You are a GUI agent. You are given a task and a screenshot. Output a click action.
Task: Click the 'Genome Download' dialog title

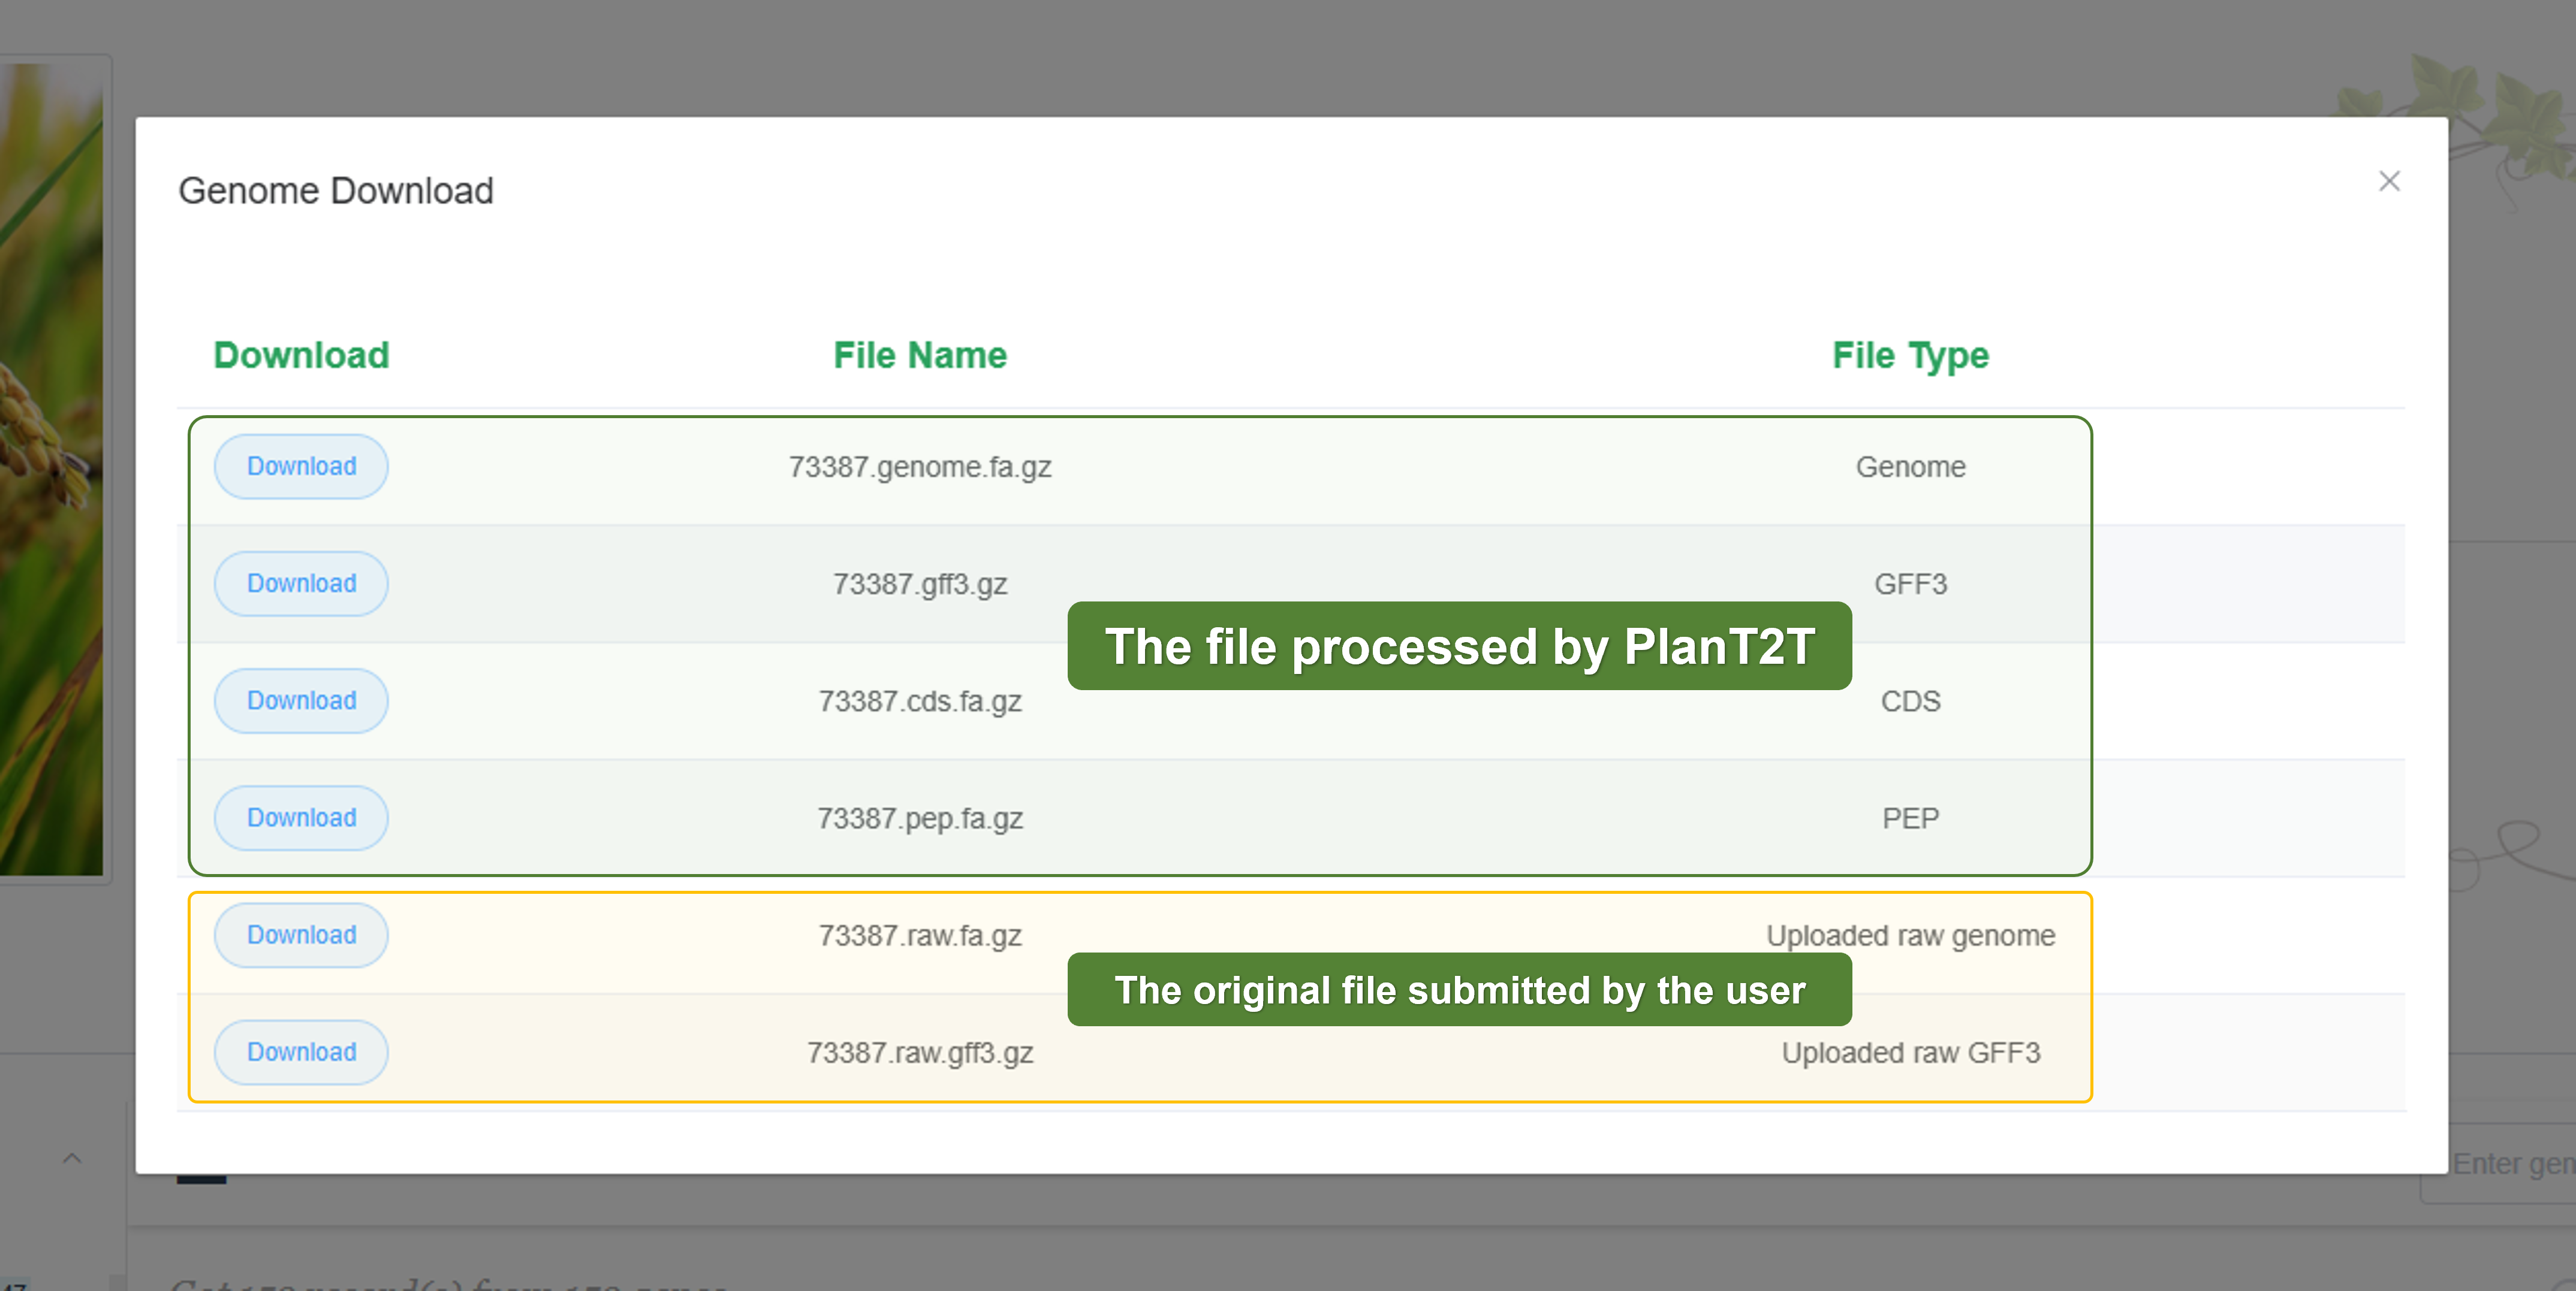pyautogui.click(x=336, y=191)
